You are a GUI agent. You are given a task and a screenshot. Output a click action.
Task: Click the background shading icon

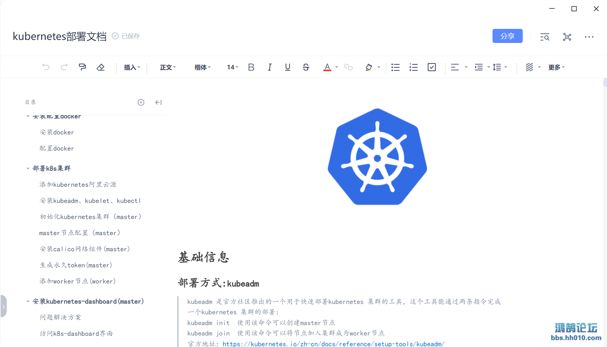pos(529,67)
